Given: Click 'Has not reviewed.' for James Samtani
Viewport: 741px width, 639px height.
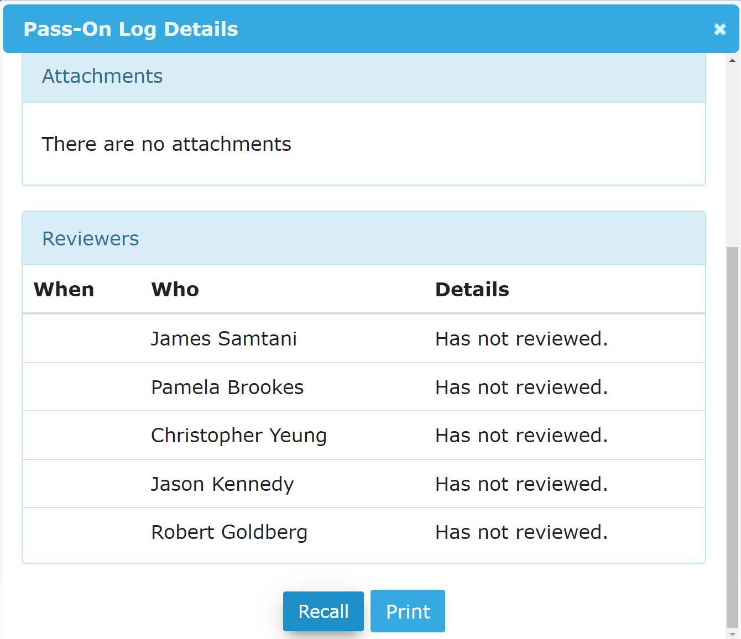Looking at the screenshot, I should coord(522,339).
